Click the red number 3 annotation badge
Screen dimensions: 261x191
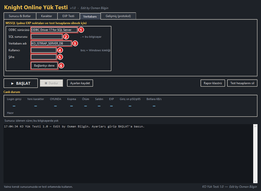[x=75, y=43]
